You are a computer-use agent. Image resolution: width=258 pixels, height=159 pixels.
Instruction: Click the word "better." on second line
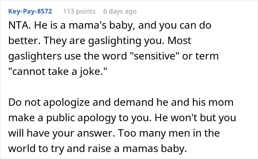[x=24, y=41]
